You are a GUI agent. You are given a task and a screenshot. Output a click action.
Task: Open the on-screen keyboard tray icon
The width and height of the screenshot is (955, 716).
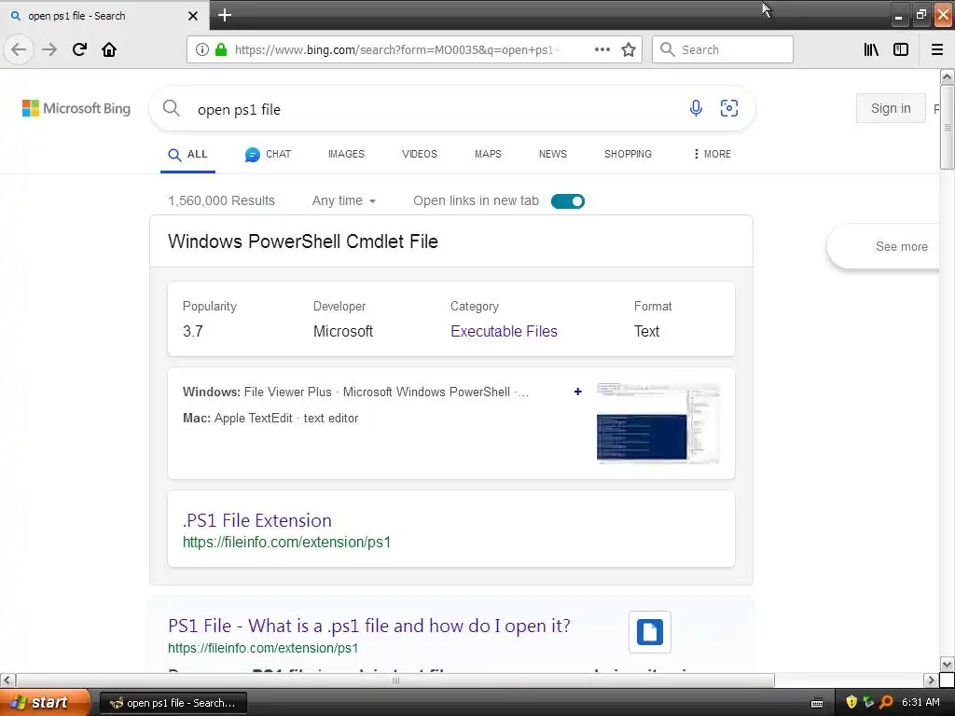click(x=817, y=703)
